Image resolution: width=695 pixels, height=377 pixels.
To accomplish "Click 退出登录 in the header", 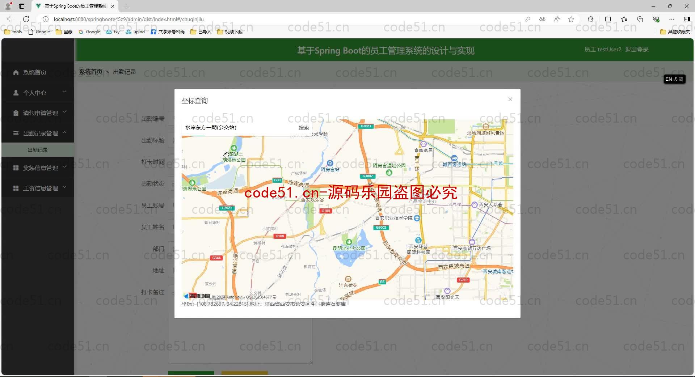I will (637, 50).
